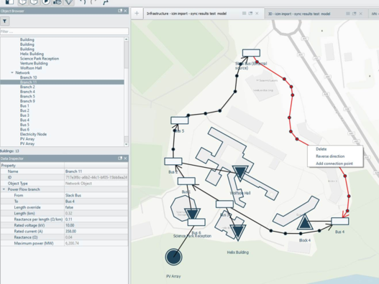Pop out the Infrastructure tab into a window
The width and height of the screenshot is (379, 284).
(250, 14)
